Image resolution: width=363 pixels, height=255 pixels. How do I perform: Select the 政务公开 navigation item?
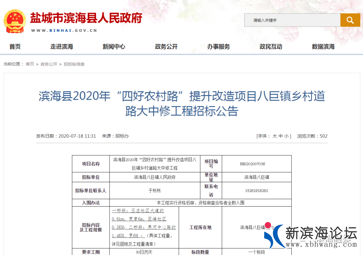click(x=166, y=47)
